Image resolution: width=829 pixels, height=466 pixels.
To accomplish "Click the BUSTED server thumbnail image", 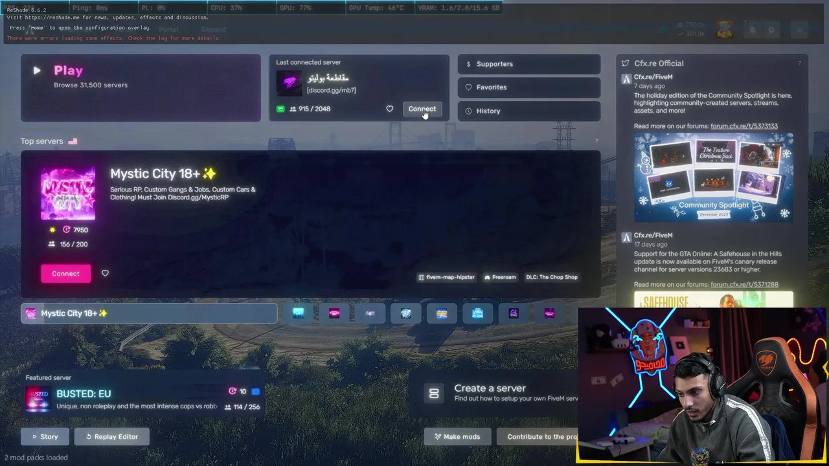I will tap(38, 399).
